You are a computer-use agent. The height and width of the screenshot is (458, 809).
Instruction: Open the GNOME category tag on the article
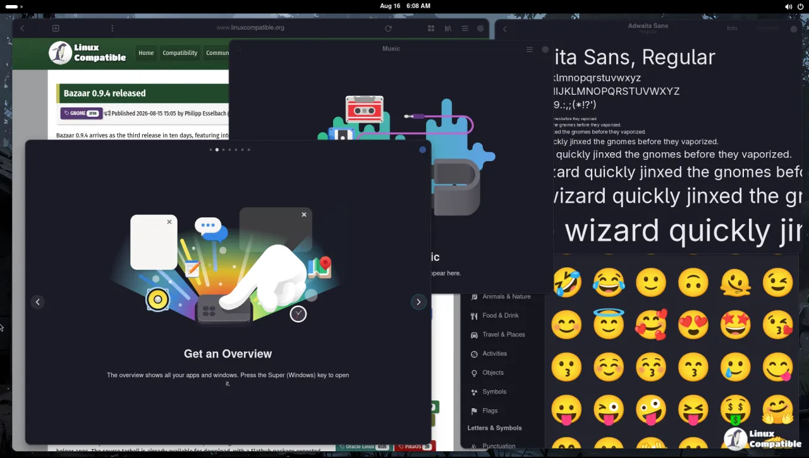[82, 114]
